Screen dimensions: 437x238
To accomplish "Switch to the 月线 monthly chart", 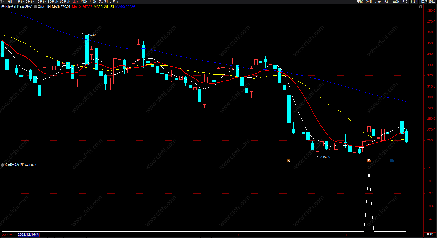I will 93,2.
